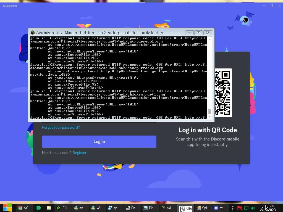The height and width of the screenshot is (212, 283).
Task: Switch to the 'Min' taskbar window
Action: (x=186, y=208)
